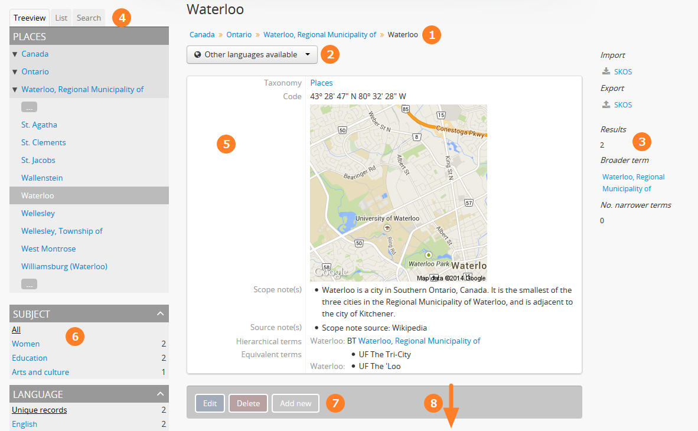
Task: Switch to the List tab
Action: (x=61, y=18)
